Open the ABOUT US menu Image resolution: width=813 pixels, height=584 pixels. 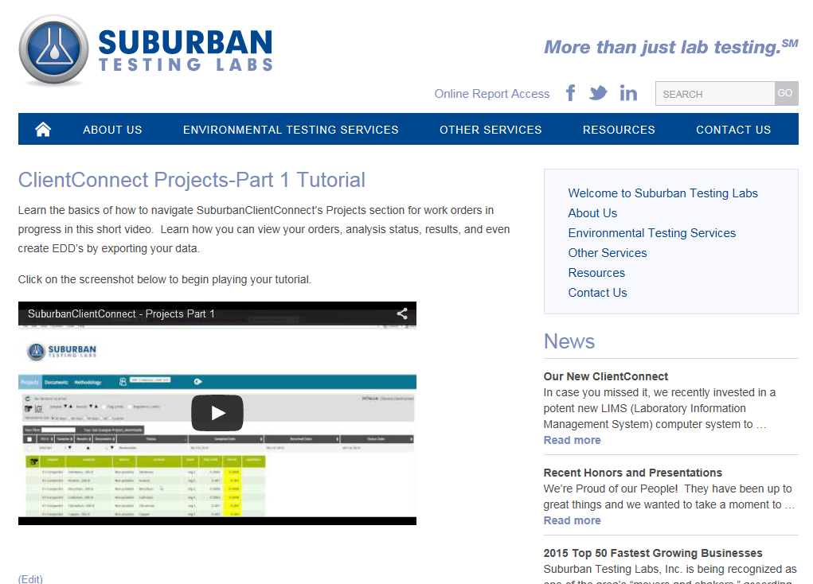coord(112,129)
